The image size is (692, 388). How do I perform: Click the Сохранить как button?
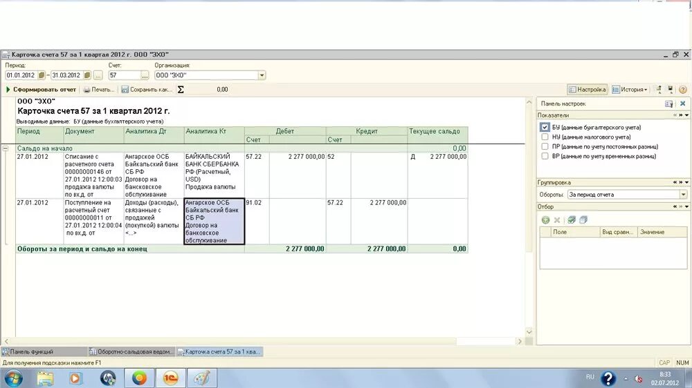click(x=147, y=89)
